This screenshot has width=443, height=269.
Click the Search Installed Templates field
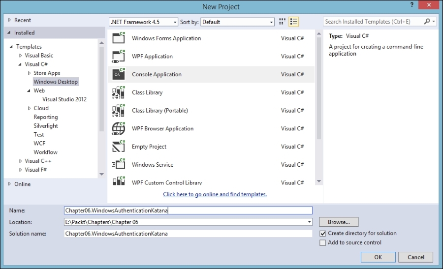point(374,22)
